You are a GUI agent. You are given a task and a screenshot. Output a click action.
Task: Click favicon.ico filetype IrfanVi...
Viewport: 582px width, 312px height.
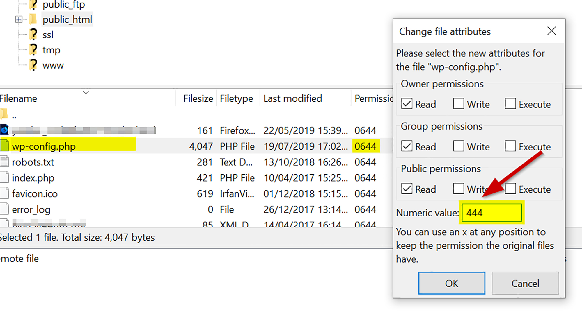pyautogui.click(x=237, y=193)
